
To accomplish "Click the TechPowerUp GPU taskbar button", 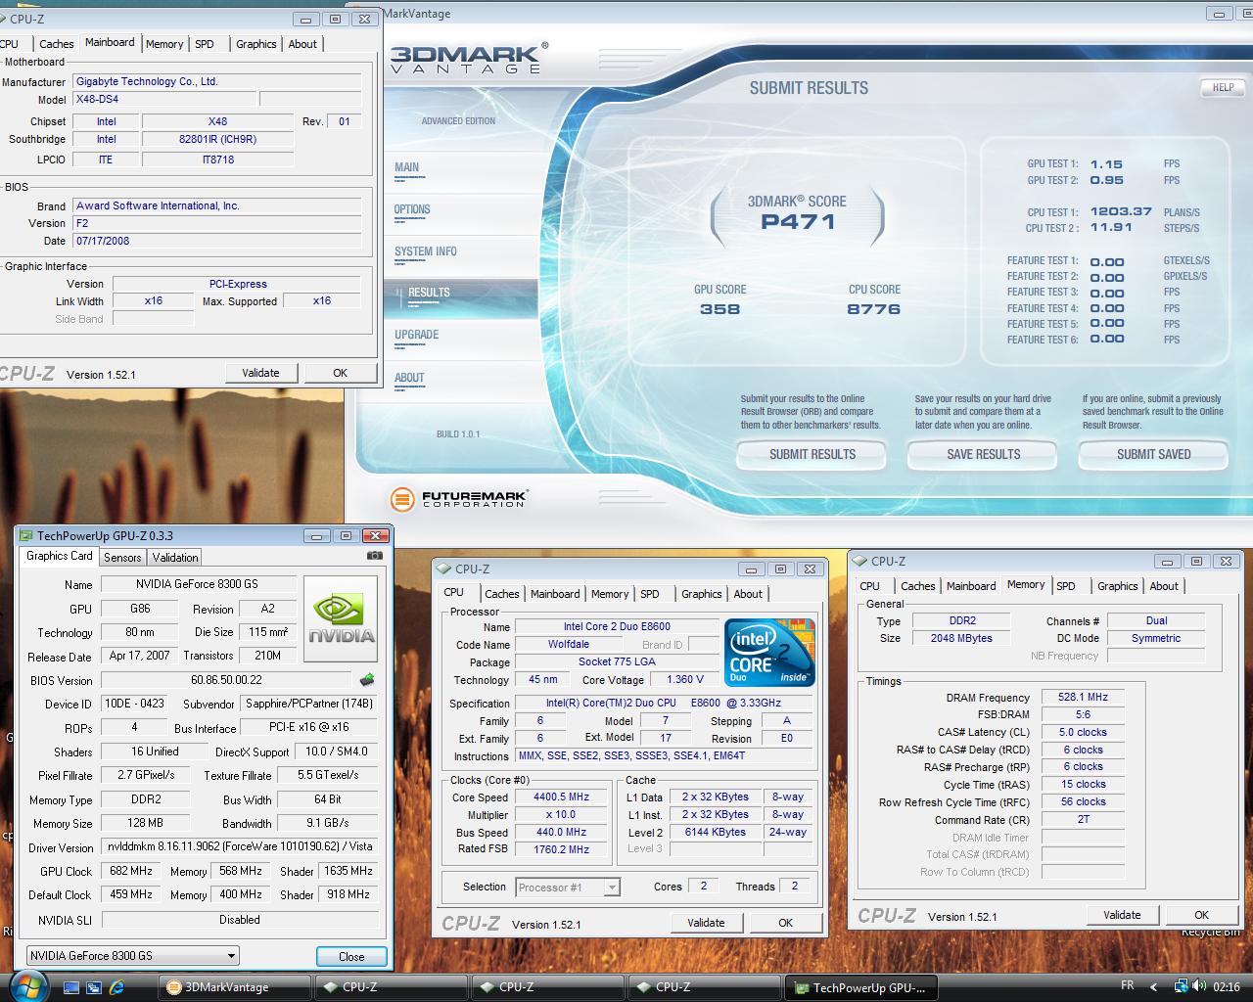I will click(x=861, y=988).
